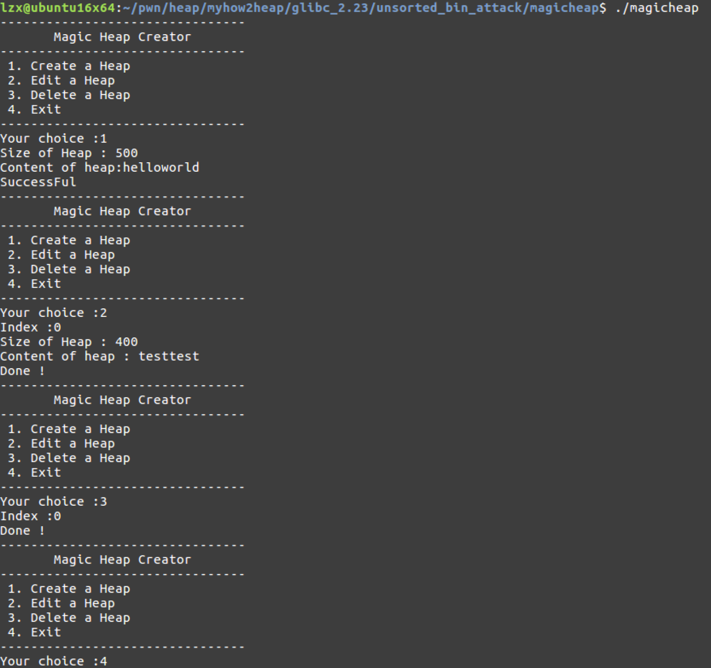Click the "SuccessFul" output message
Screen dimensions: 711x668
click(38, 182)
